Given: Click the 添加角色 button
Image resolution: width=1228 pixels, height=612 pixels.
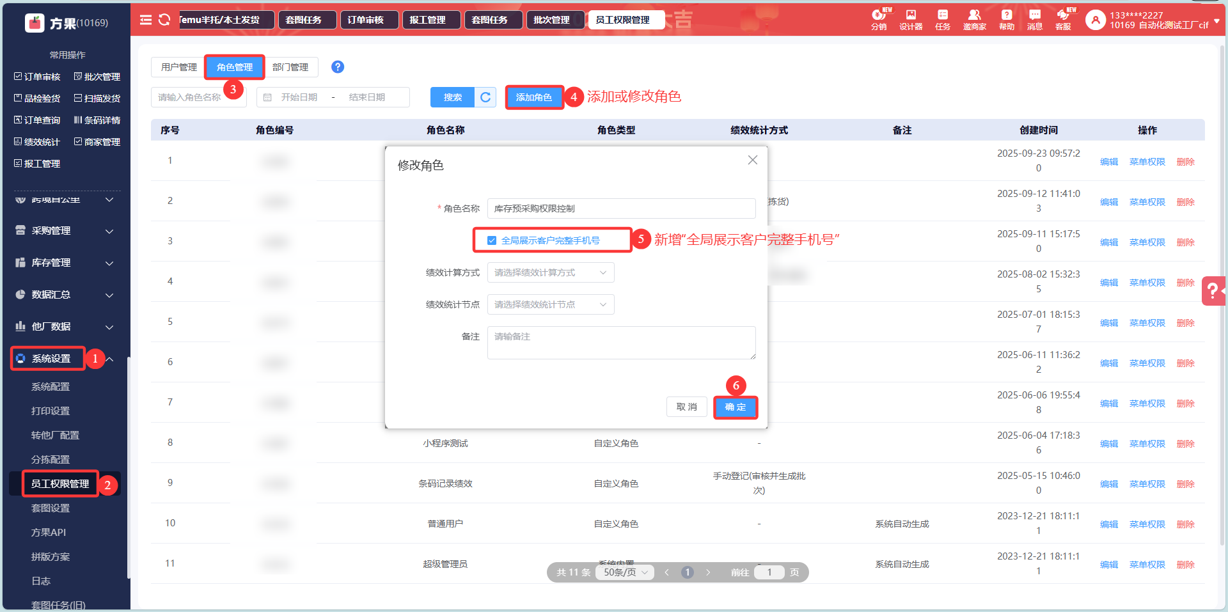Looking at the screenshot, I should click(x=534, y=97).
